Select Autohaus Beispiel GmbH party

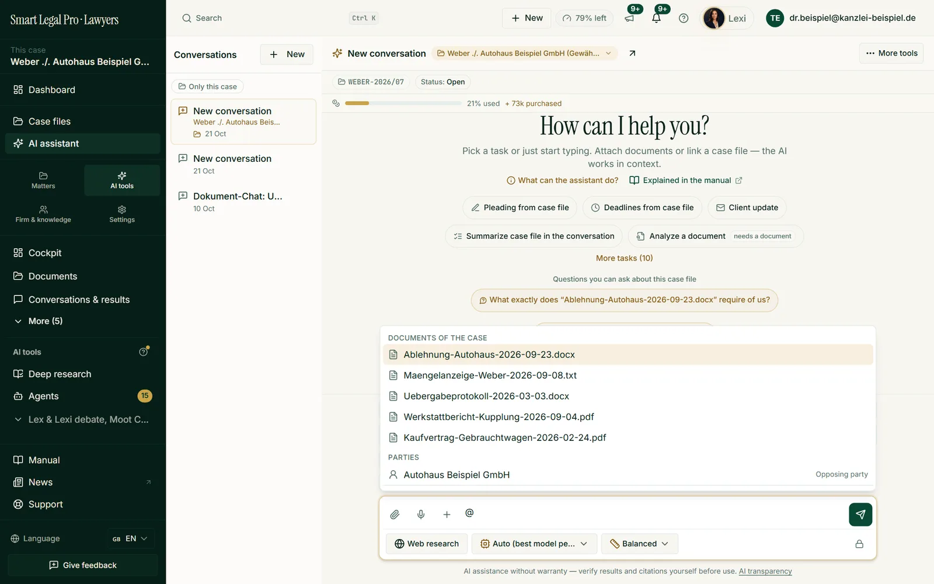(628, 475)
